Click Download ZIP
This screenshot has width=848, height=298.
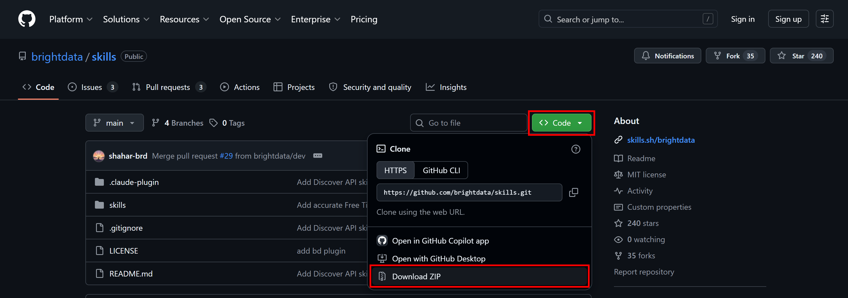coord(479,276)
